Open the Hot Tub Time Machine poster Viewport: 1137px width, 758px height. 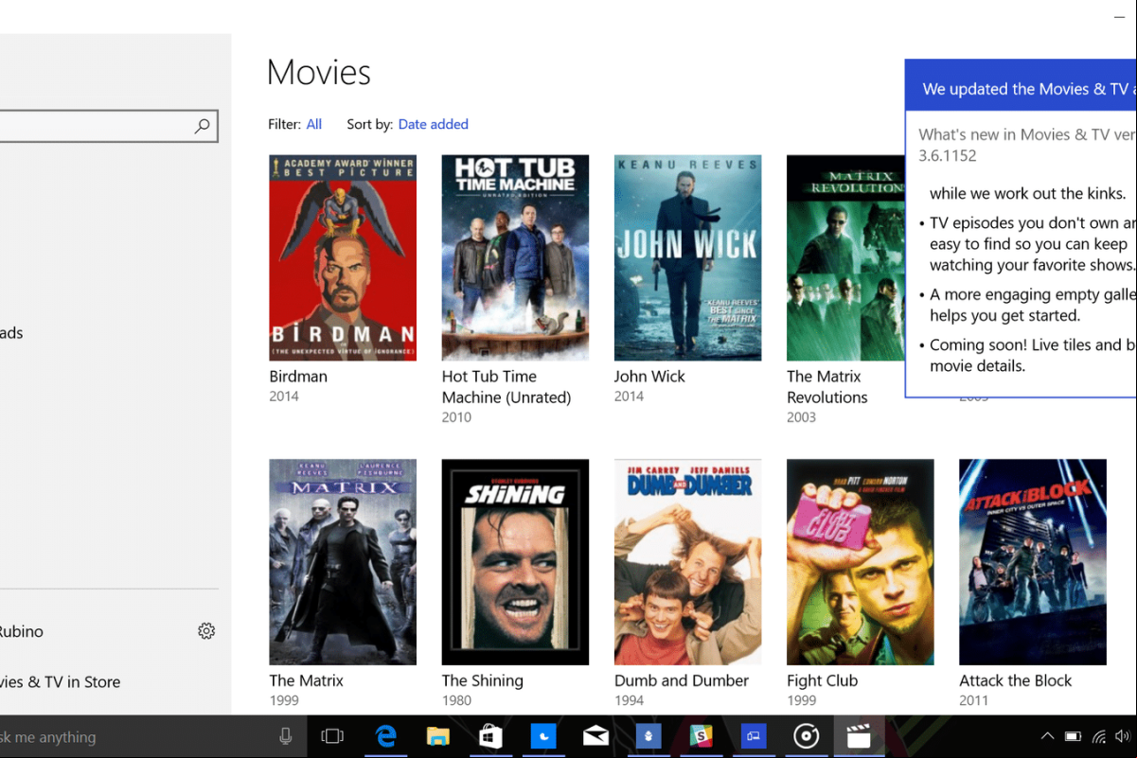point(515,257)
